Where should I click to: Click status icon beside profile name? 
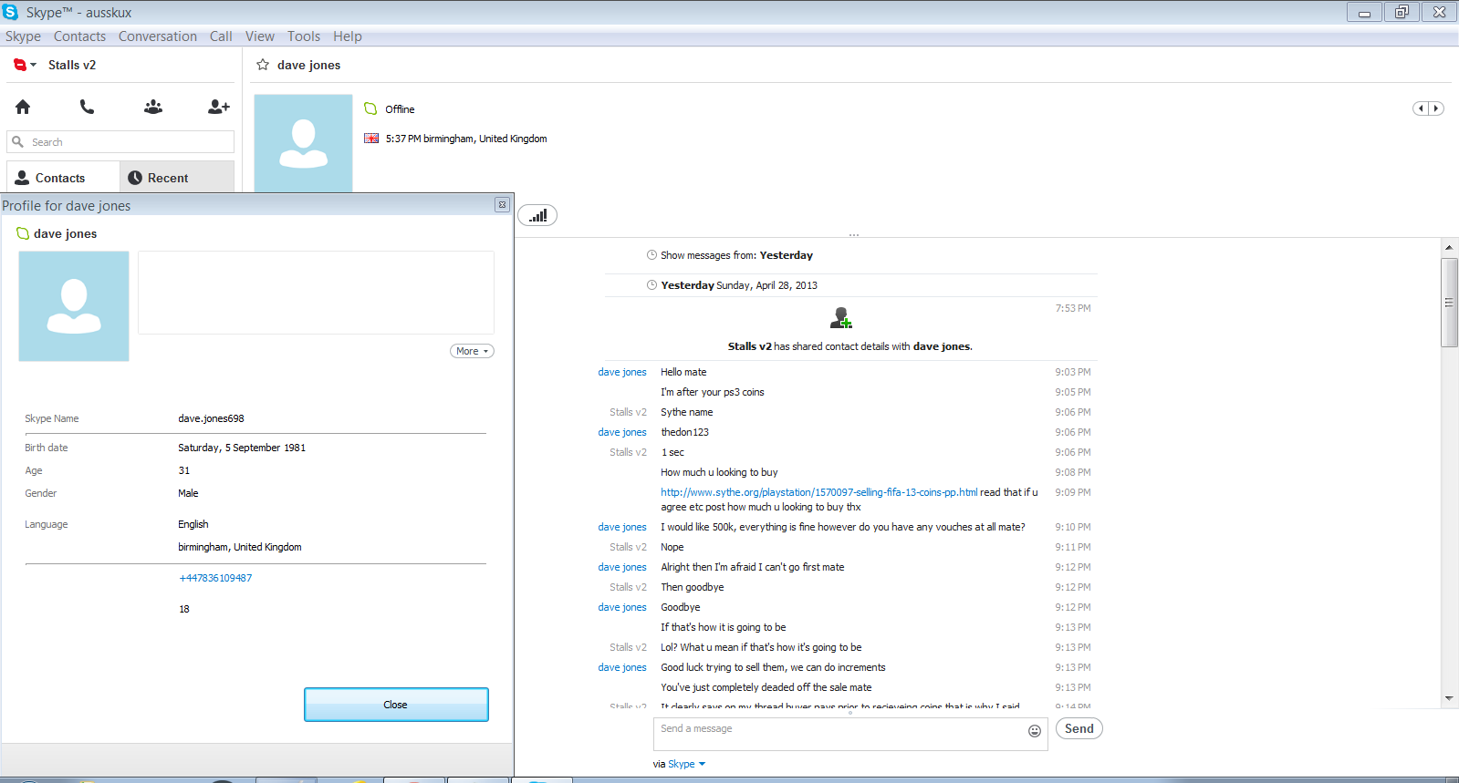(23, 233)
